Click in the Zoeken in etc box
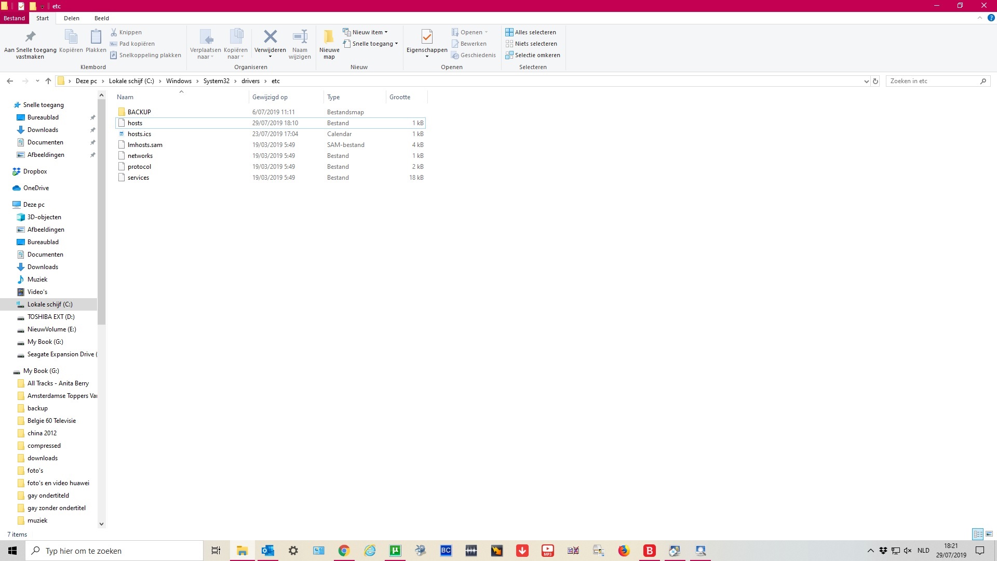 (932, 81)
